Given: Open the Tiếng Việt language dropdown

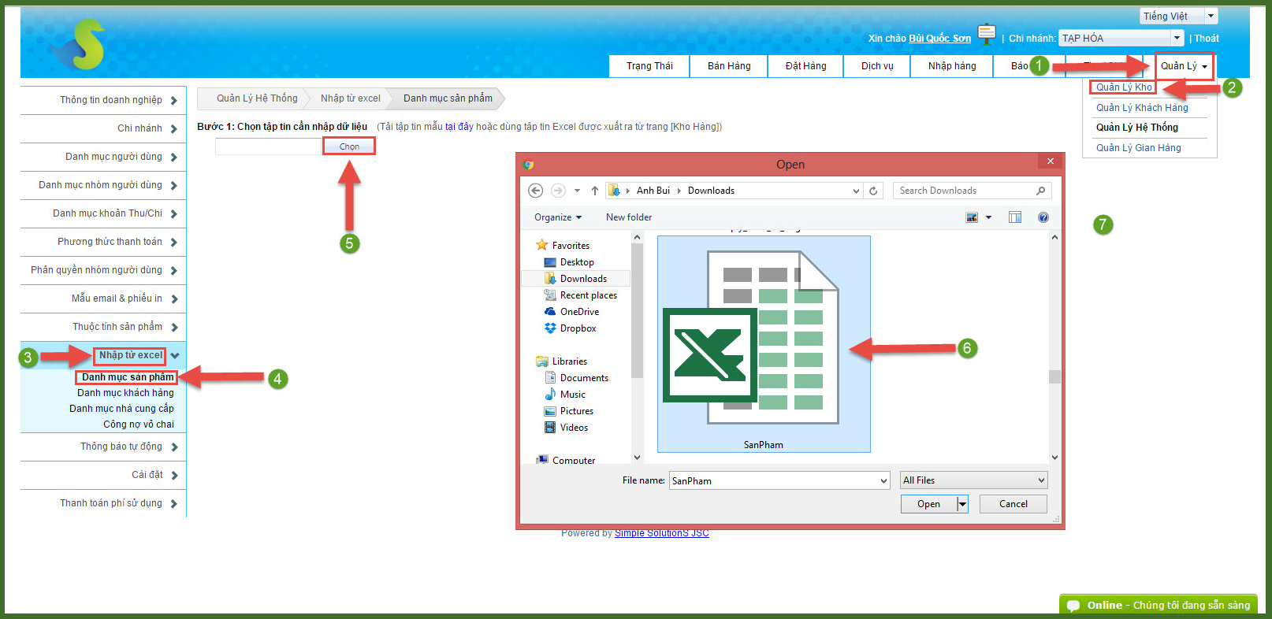Looking at the screenshot, I should tap(1178, 16).
